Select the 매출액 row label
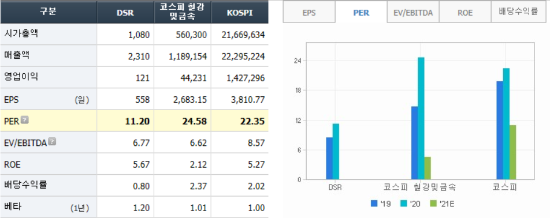The width and height of the screenshot is (550, 218). coord(17,55)
